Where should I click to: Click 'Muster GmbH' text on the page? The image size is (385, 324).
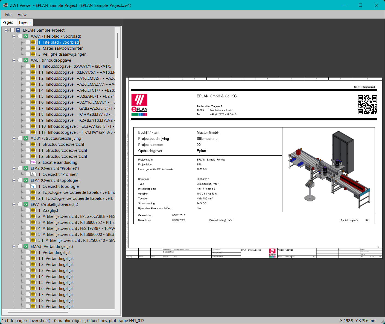pos(208,133)
